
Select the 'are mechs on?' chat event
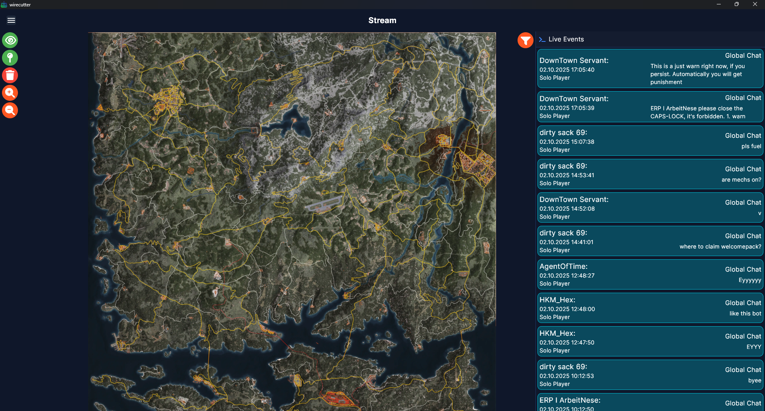650,174
